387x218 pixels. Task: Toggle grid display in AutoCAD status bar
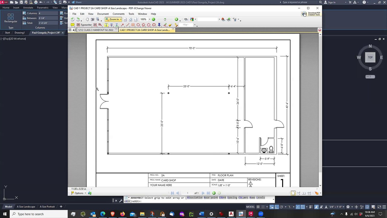coord(258,207)
